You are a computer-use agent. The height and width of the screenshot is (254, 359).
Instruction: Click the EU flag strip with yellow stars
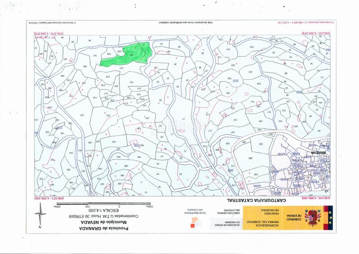coord(330,218)
